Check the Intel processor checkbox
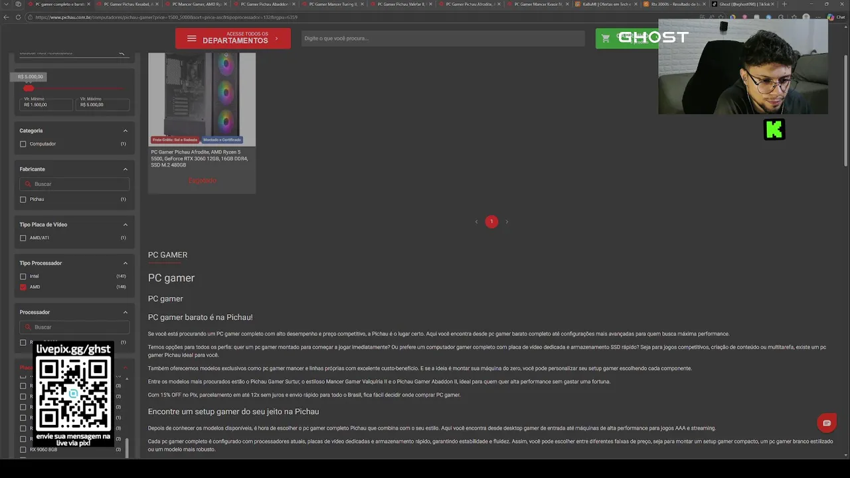 [23, 276]
